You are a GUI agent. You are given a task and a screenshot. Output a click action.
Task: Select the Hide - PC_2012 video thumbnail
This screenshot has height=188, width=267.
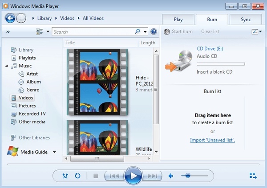point(97,82)
